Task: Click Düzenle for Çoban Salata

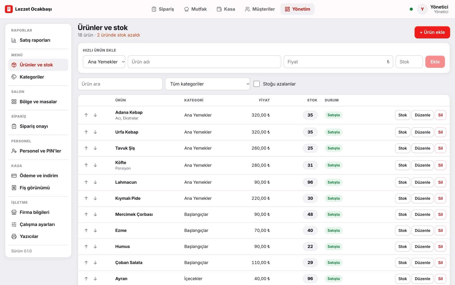Action: [422, 263]
